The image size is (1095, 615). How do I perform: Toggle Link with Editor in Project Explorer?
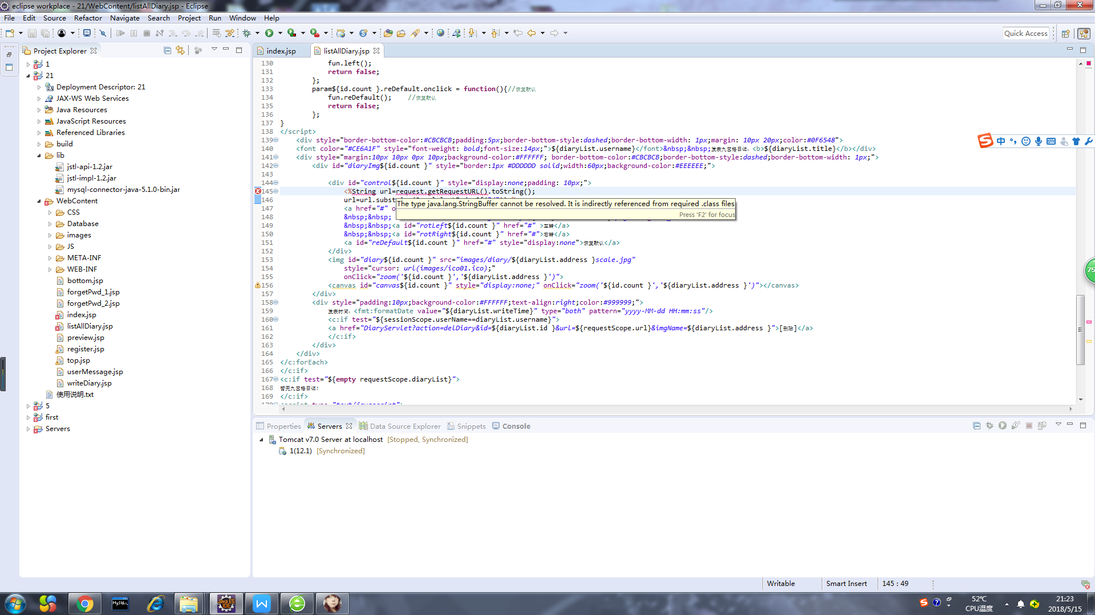pos(180,50)
